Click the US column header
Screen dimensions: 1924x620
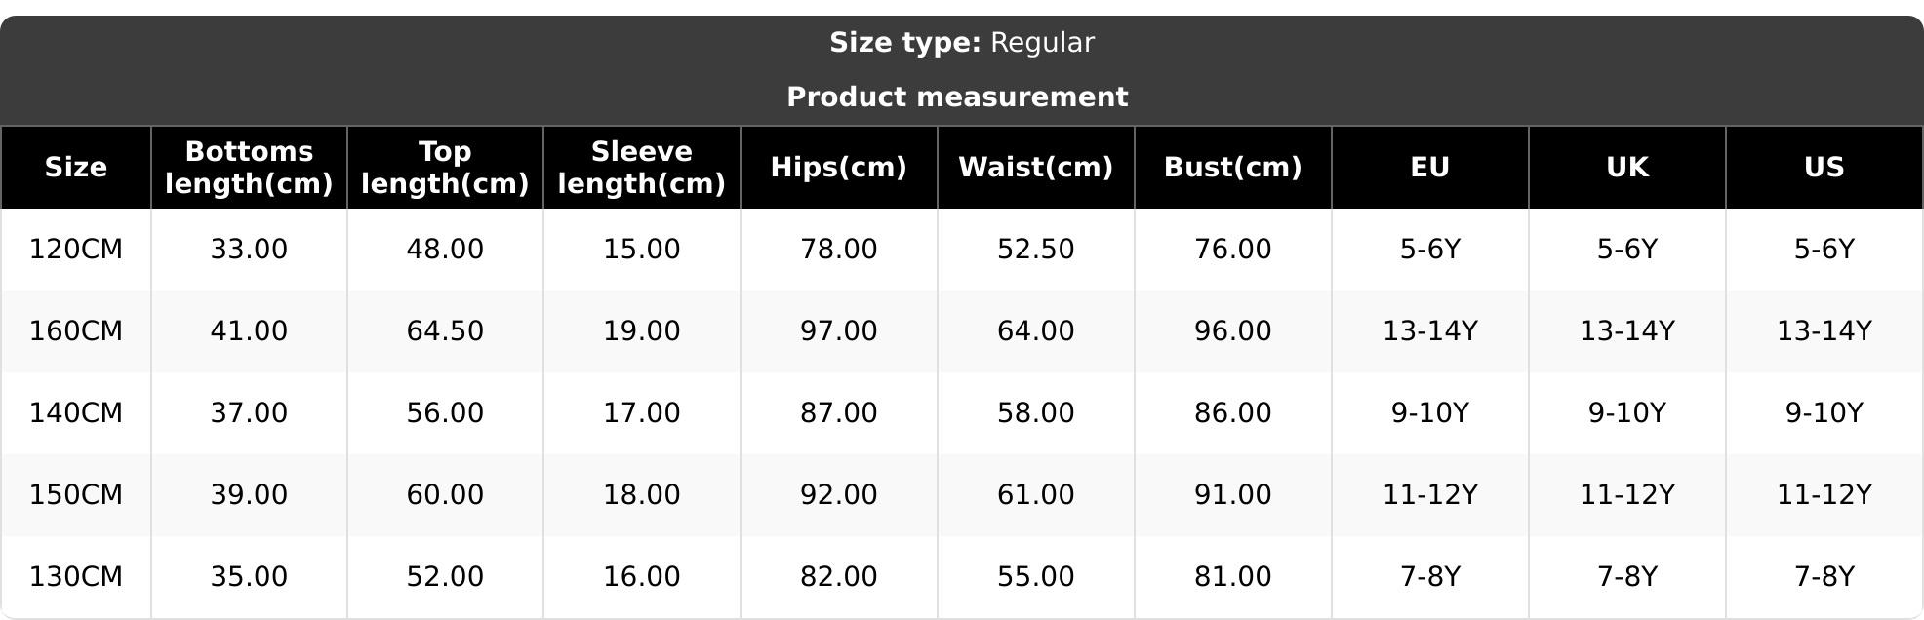point(1824,168)
